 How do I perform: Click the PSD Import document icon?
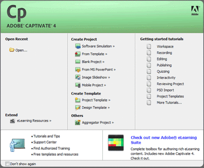(x=149, y=90)
